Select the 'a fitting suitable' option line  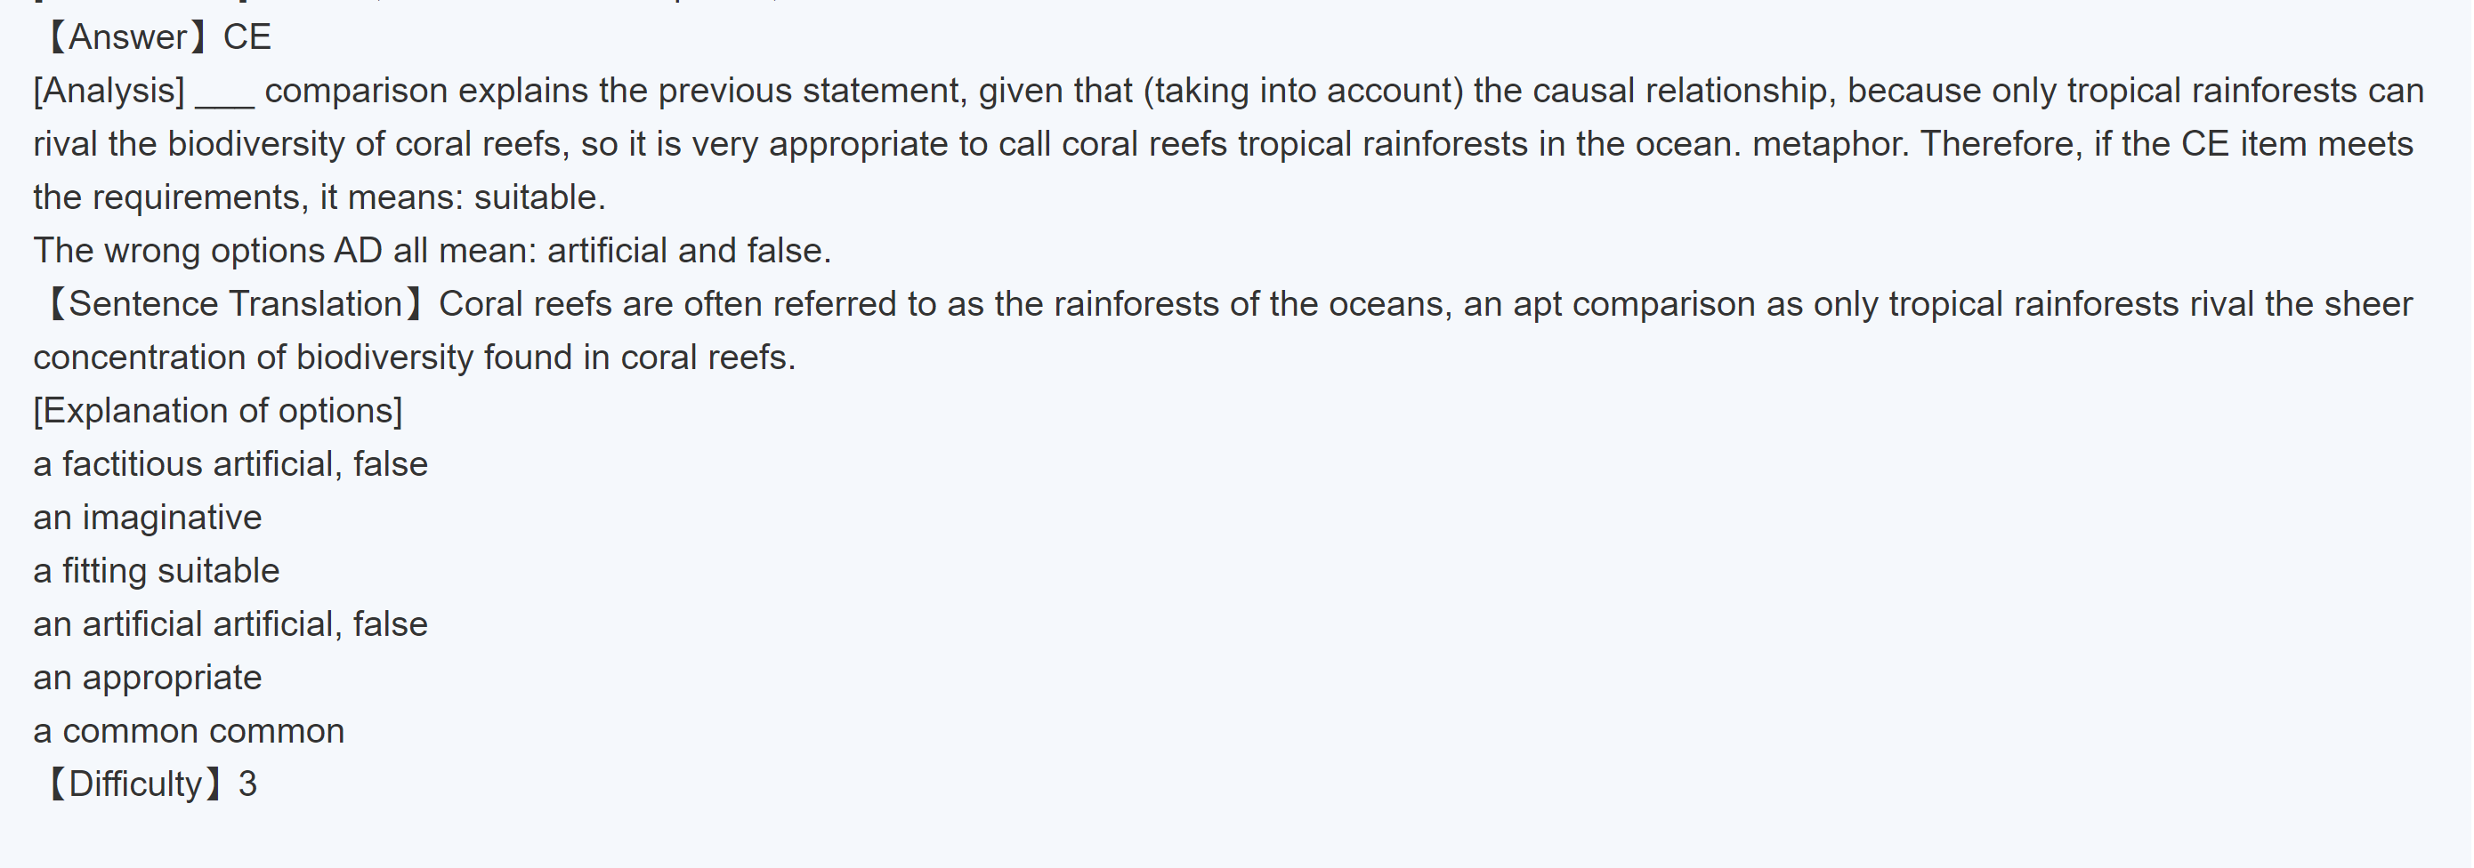point(157,571)
